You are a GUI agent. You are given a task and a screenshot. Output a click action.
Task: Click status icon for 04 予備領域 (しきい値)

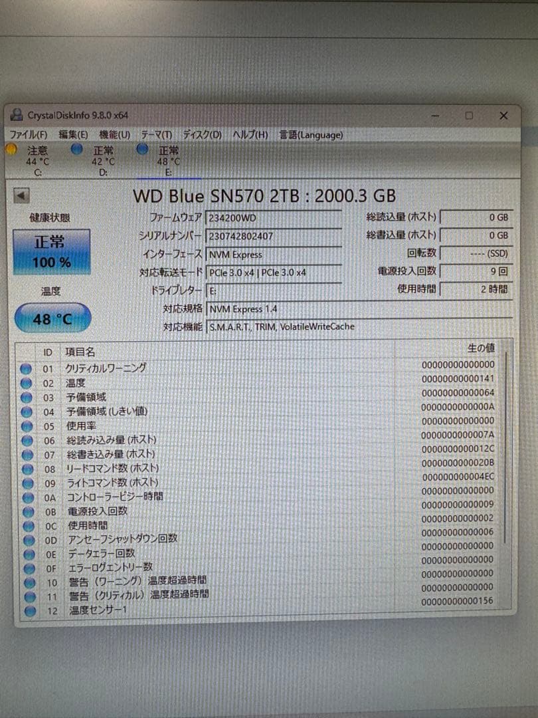point(27,412)
